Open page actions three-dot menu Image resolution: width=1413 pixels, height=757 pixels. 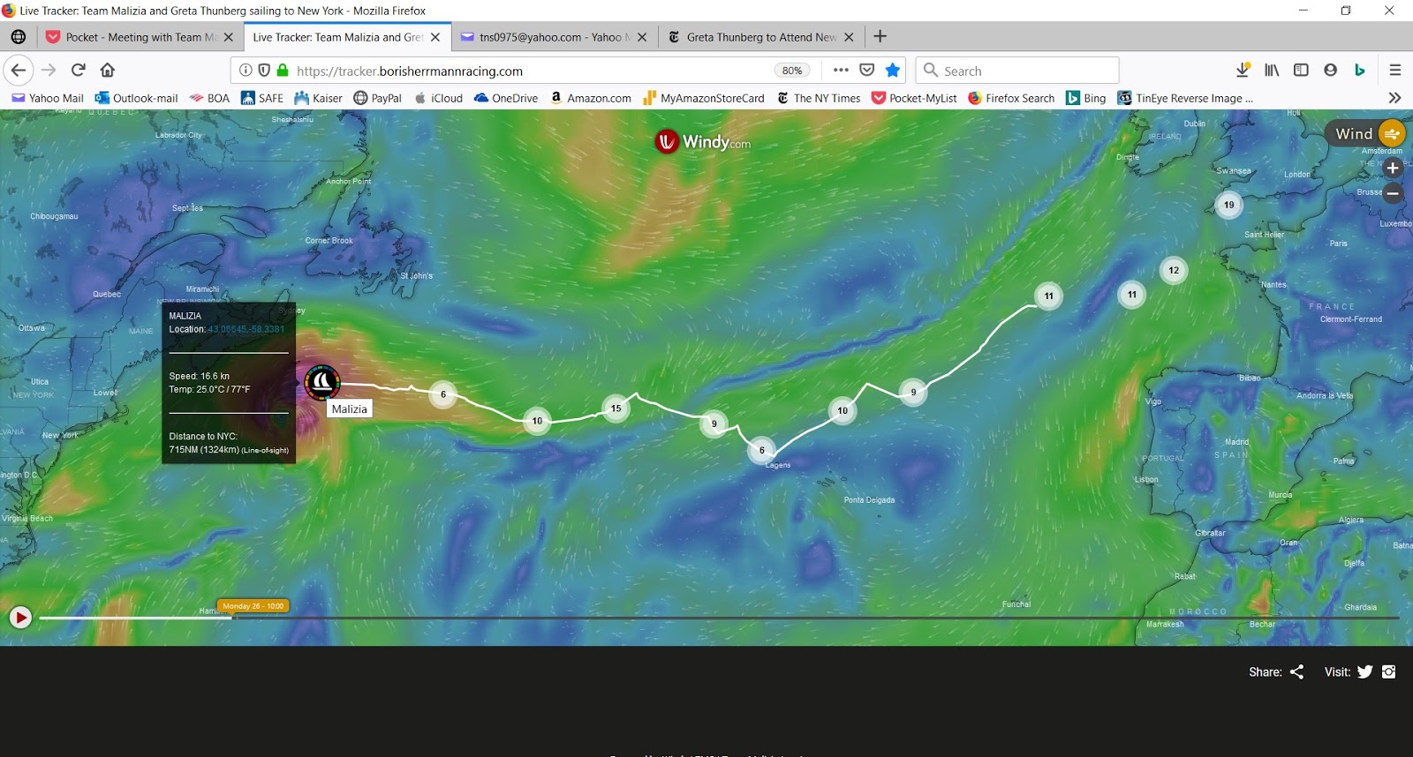point(841,70)
